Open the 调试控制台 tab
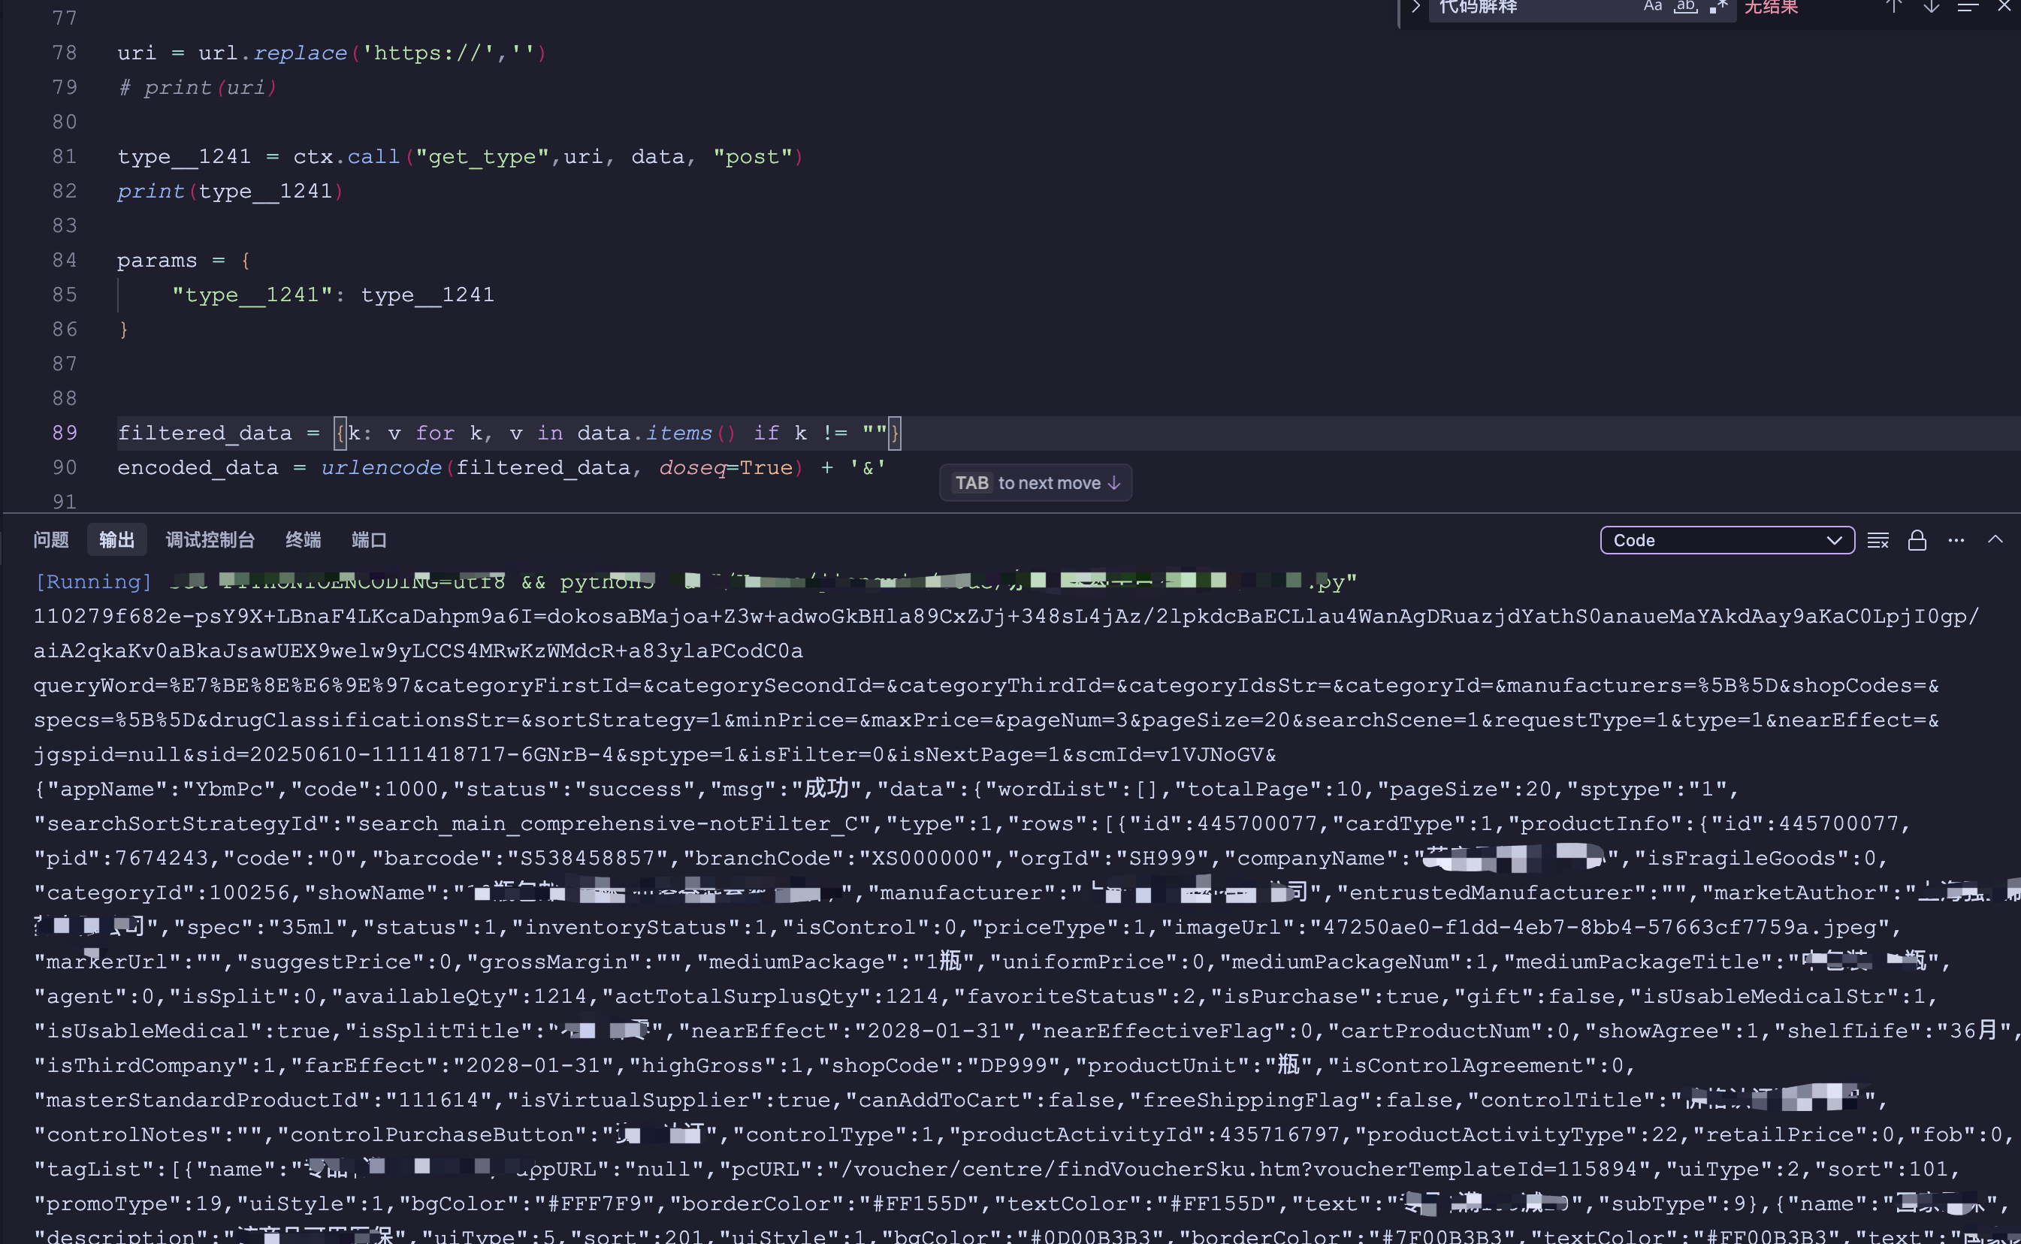This screenshot has height=1244, width=2021. point(210,539)
